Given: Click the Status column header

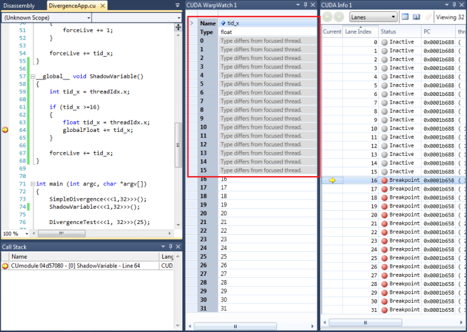Looking at the screenshot, I should tap(388, 31).
